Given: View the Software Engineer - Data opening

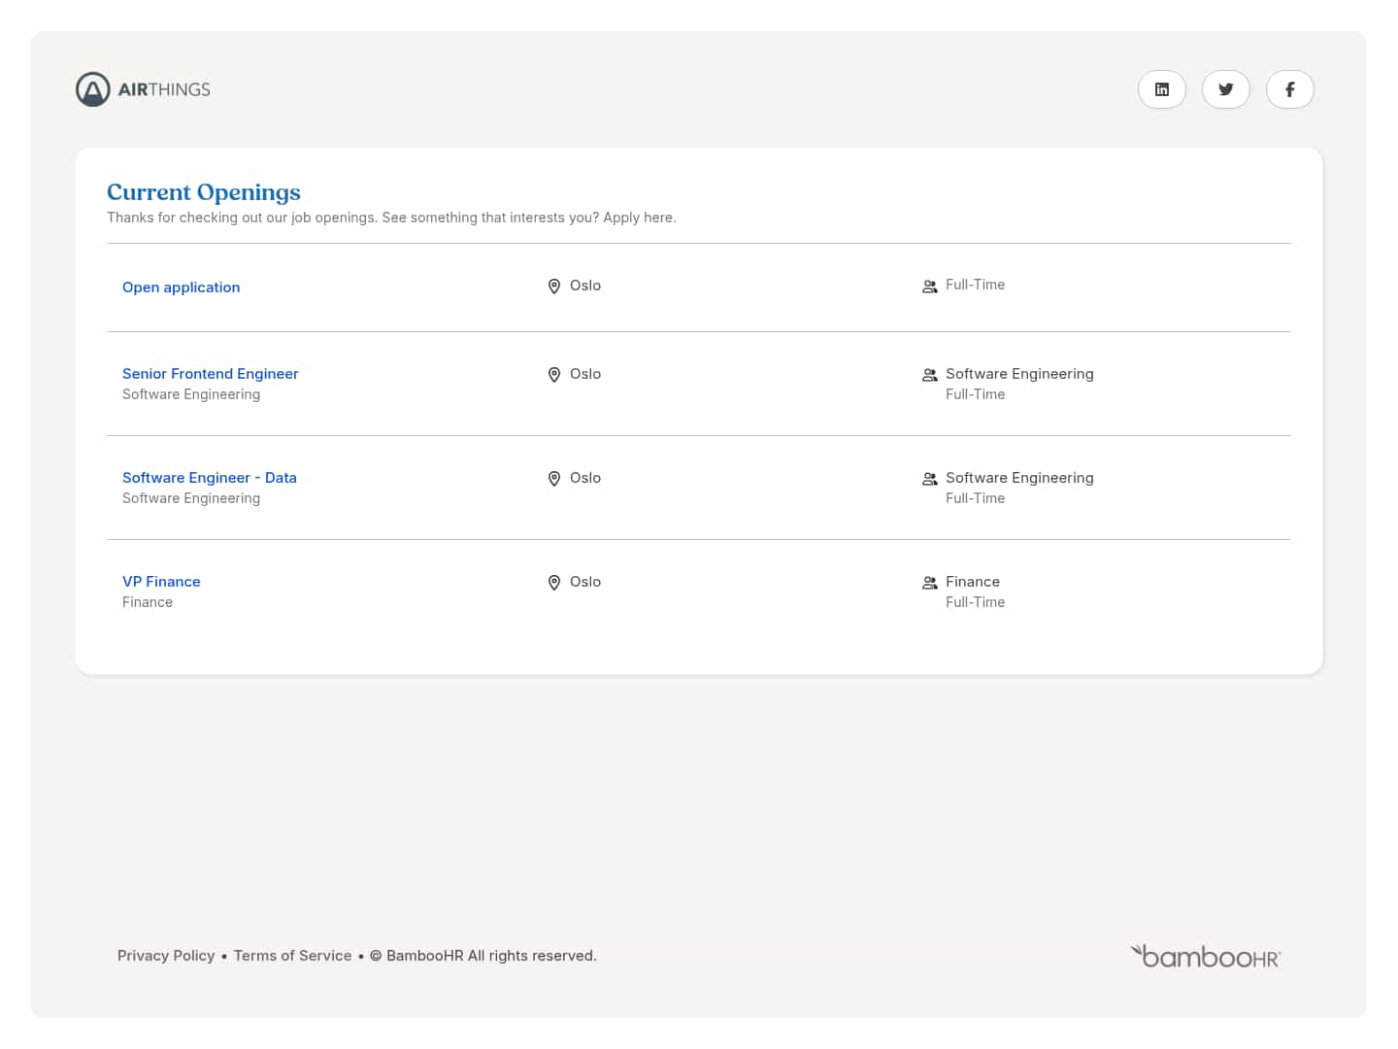Looking at the screenshot, I should click(x=209, y=478).
